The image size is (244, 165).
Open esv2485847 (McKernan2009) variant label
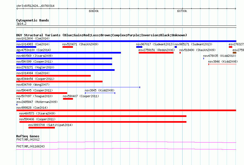point(37,102)
